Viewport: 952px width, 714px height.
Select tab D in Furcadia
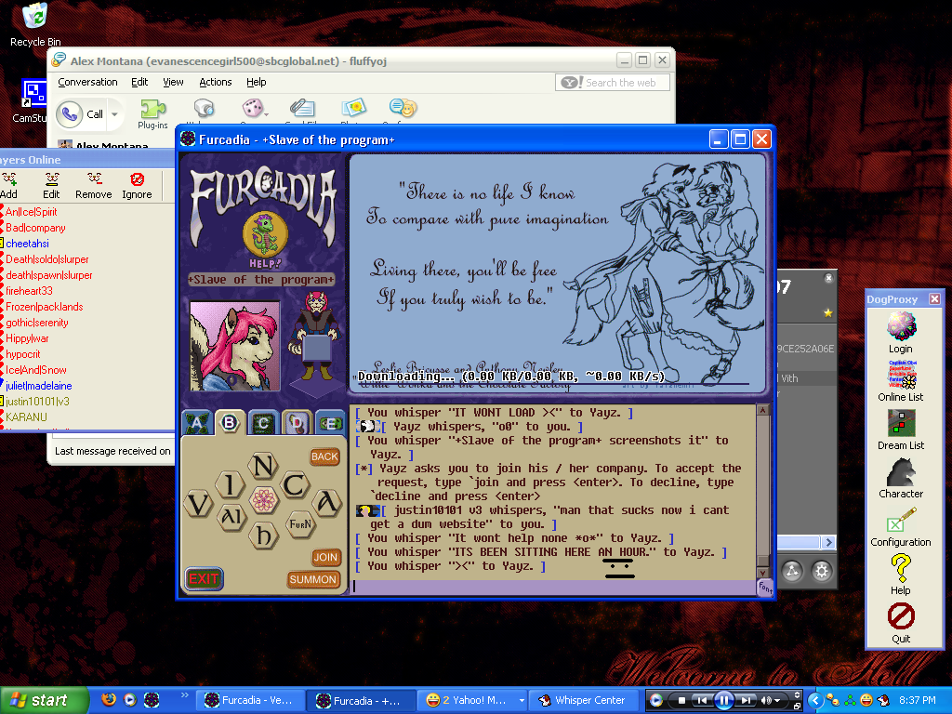coord(297,423)
